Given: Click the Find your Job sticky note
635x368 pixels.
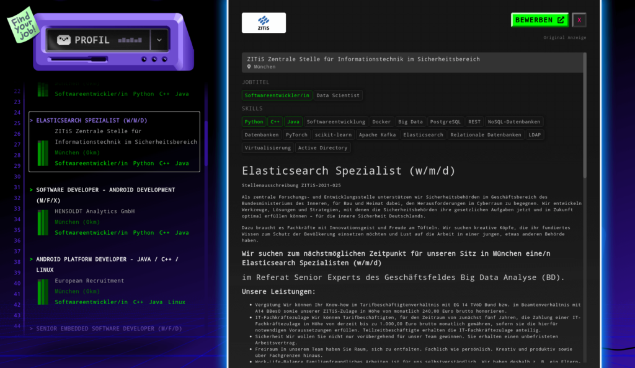Looking at the screenshot, I should point(22,24).
